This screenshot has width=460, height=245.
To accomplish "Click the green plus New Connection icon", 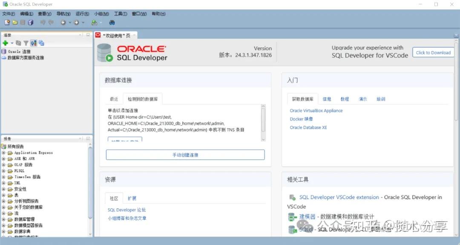I will tap(5, 43).
